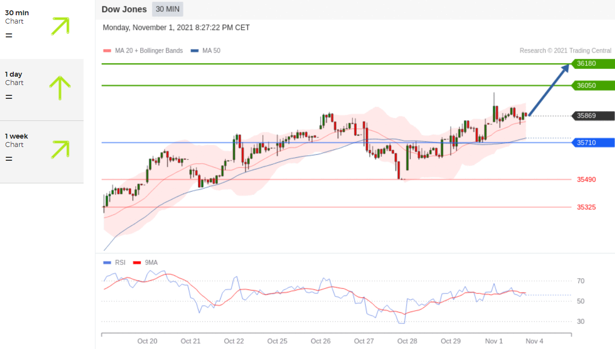Select the 1 day chart up arrow
This screenshot has height=349, width=615.
click(60, 88)
